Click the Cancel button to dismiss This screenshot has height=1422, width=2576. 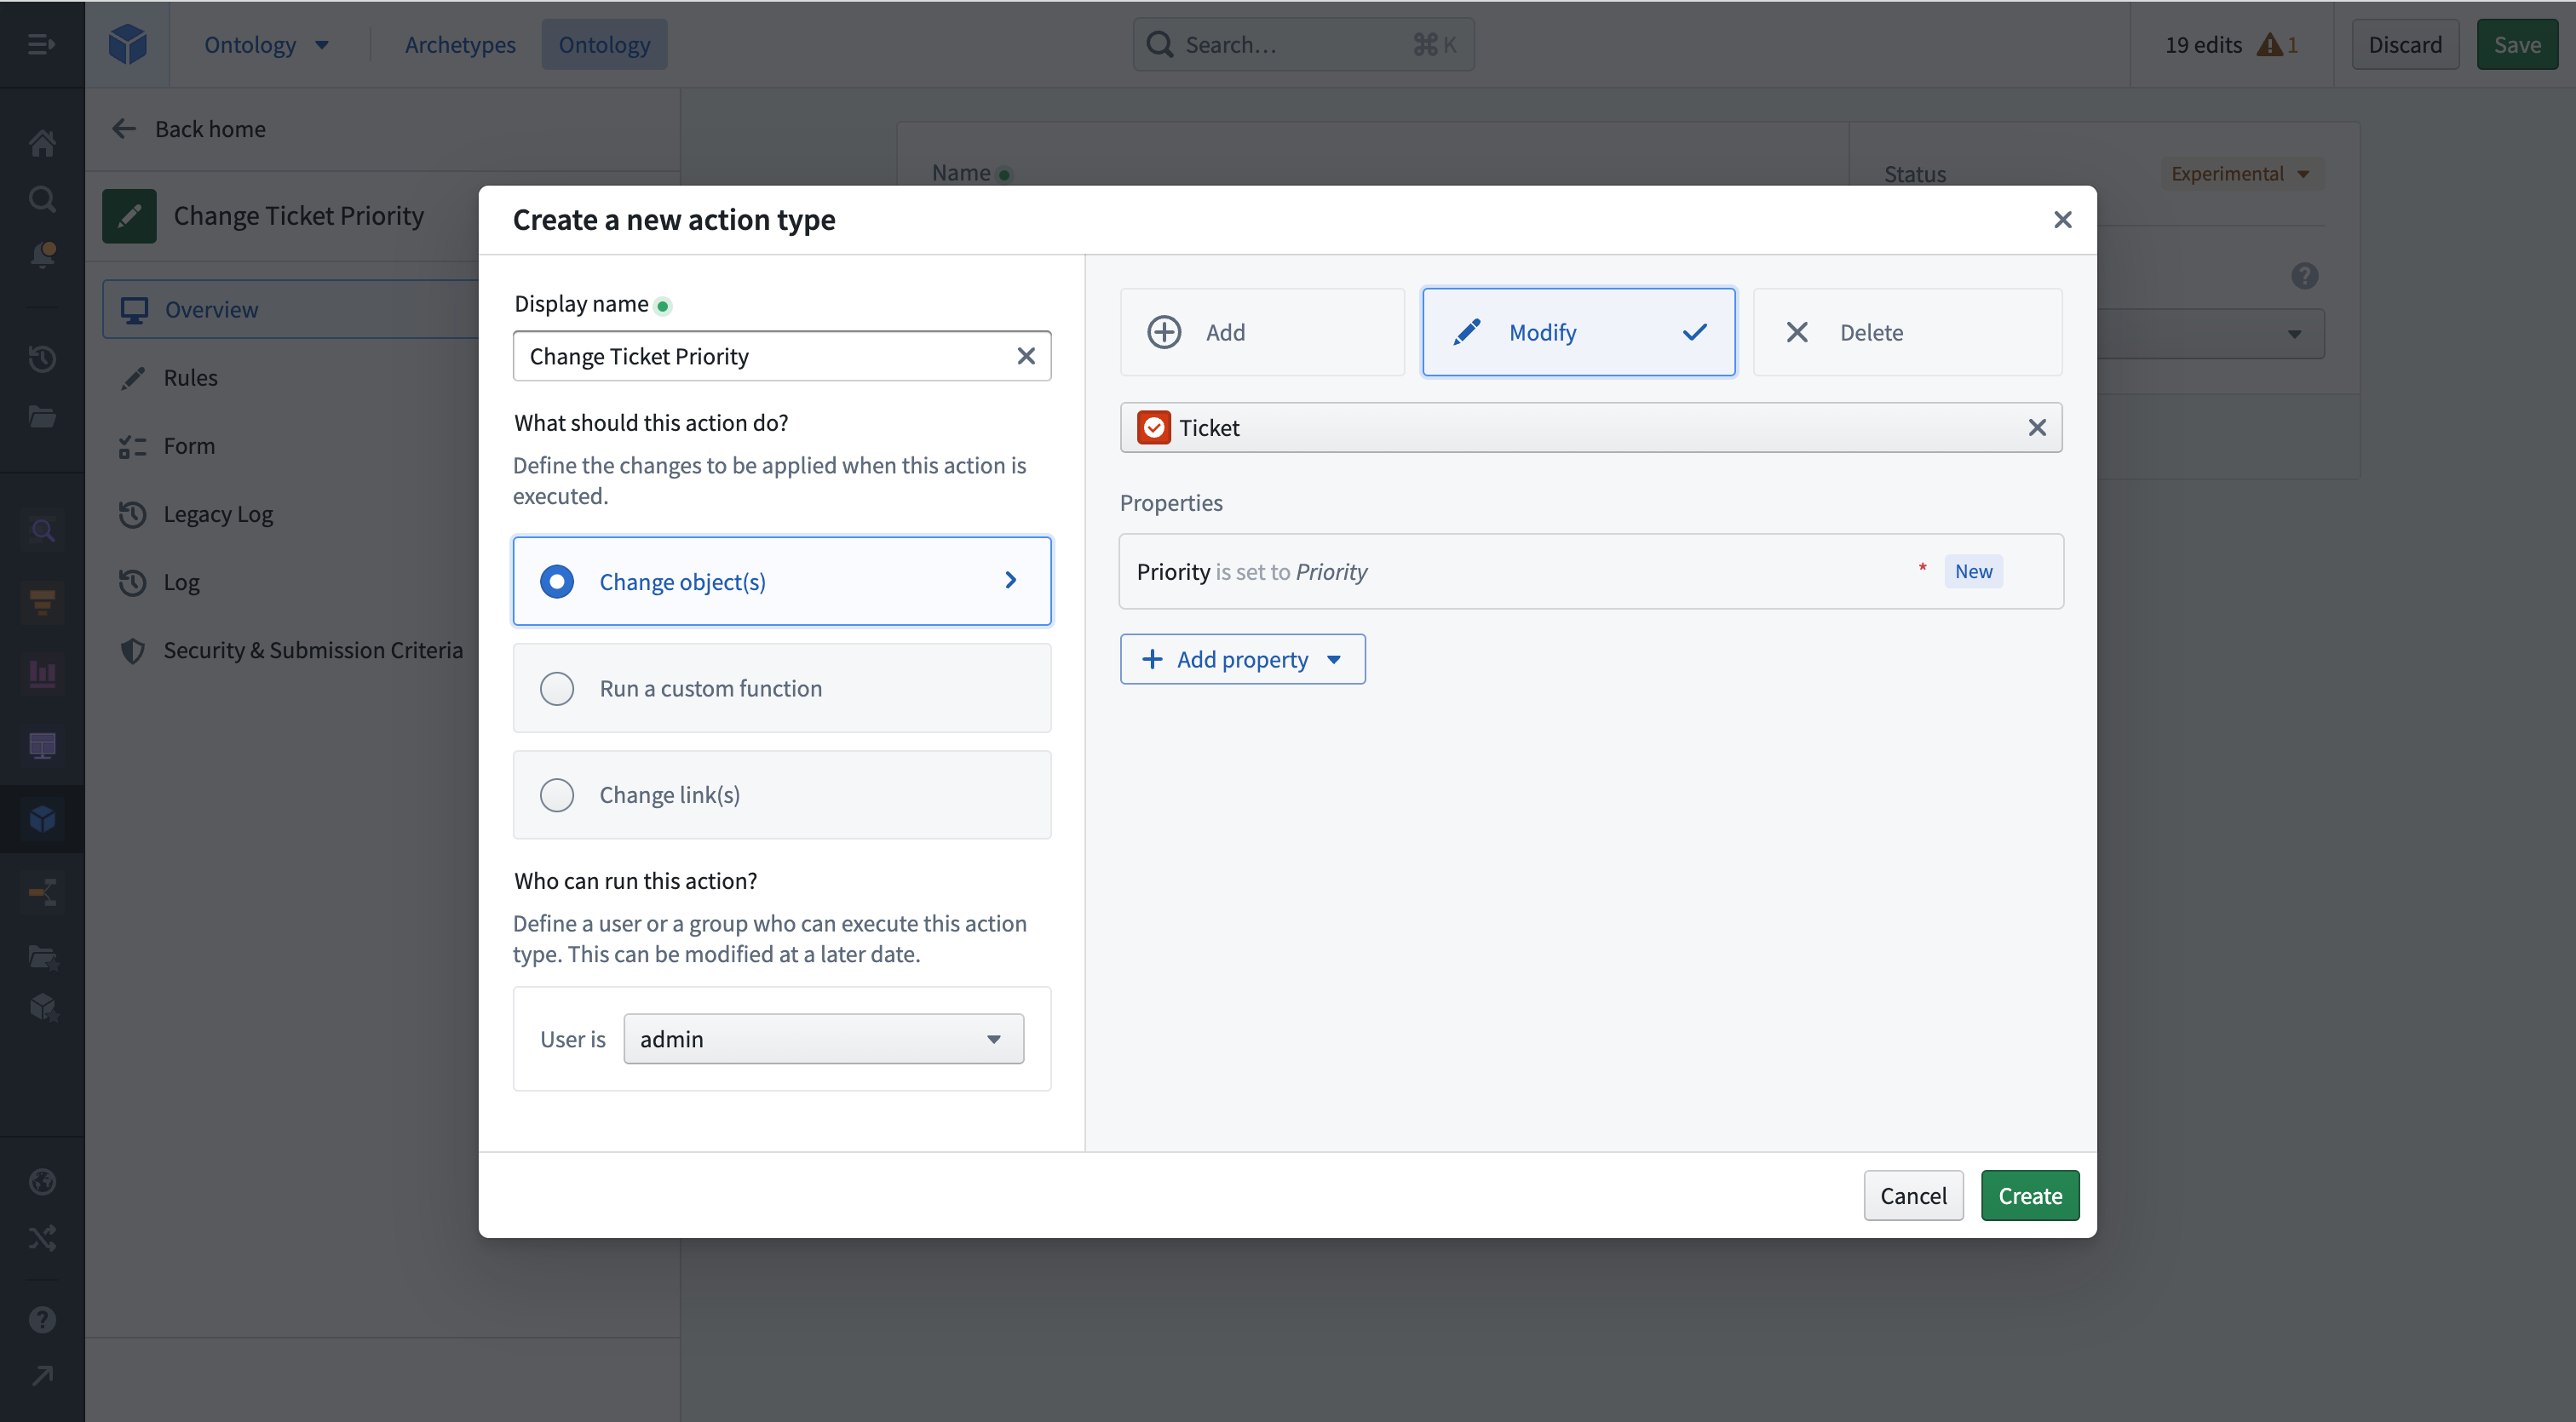point(1912,1195)
